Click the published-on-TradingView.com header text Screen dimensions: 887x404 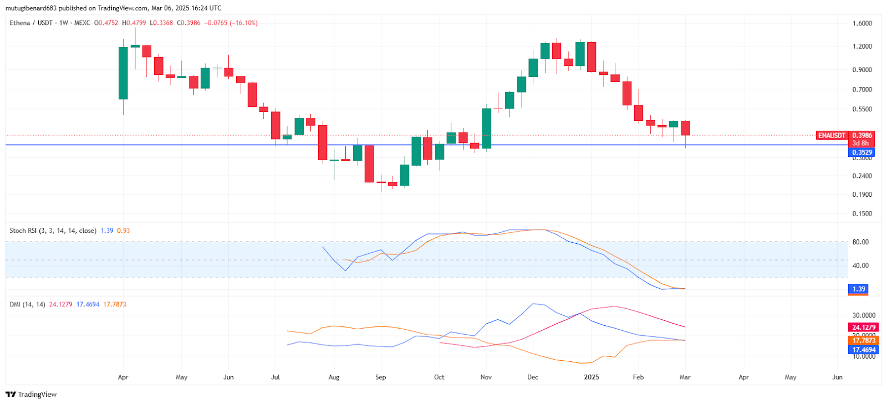pos(113,8)
